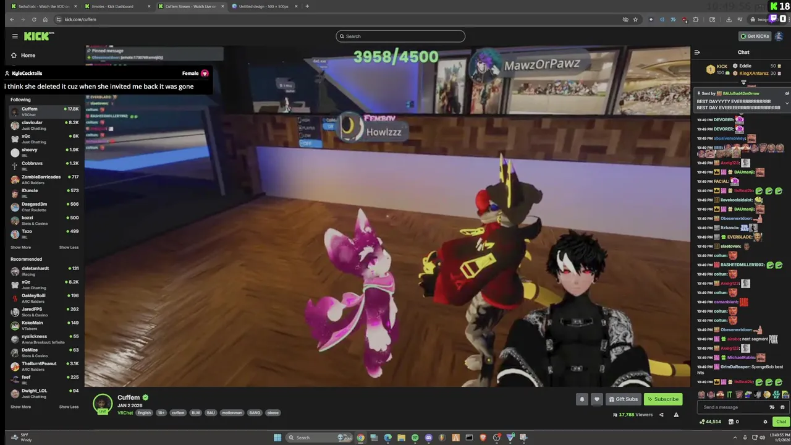791x445 pixels.
Task: Click the obese tag
Action: coord(273,413)
